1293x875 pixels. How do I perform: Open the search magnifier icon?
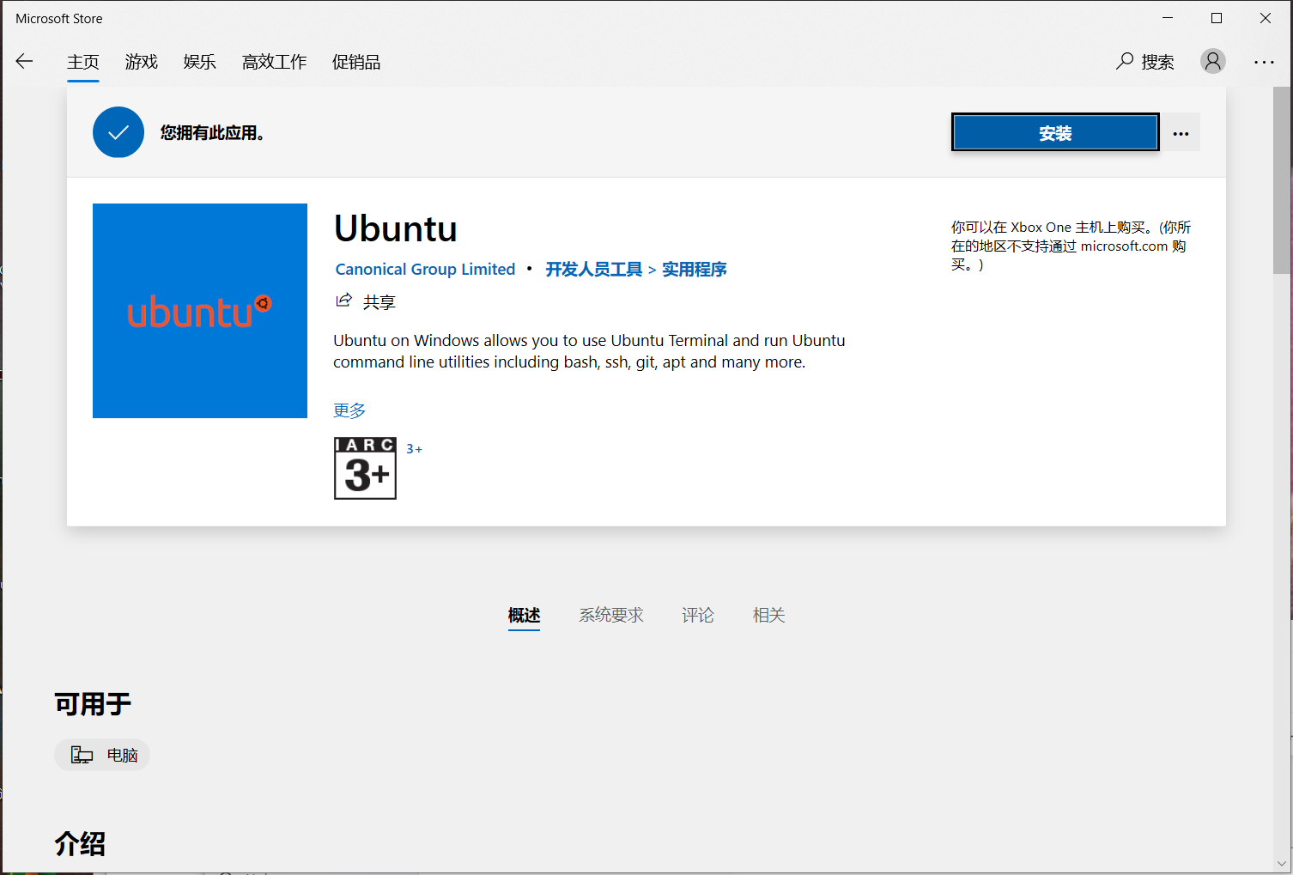tap(1125, 61)
